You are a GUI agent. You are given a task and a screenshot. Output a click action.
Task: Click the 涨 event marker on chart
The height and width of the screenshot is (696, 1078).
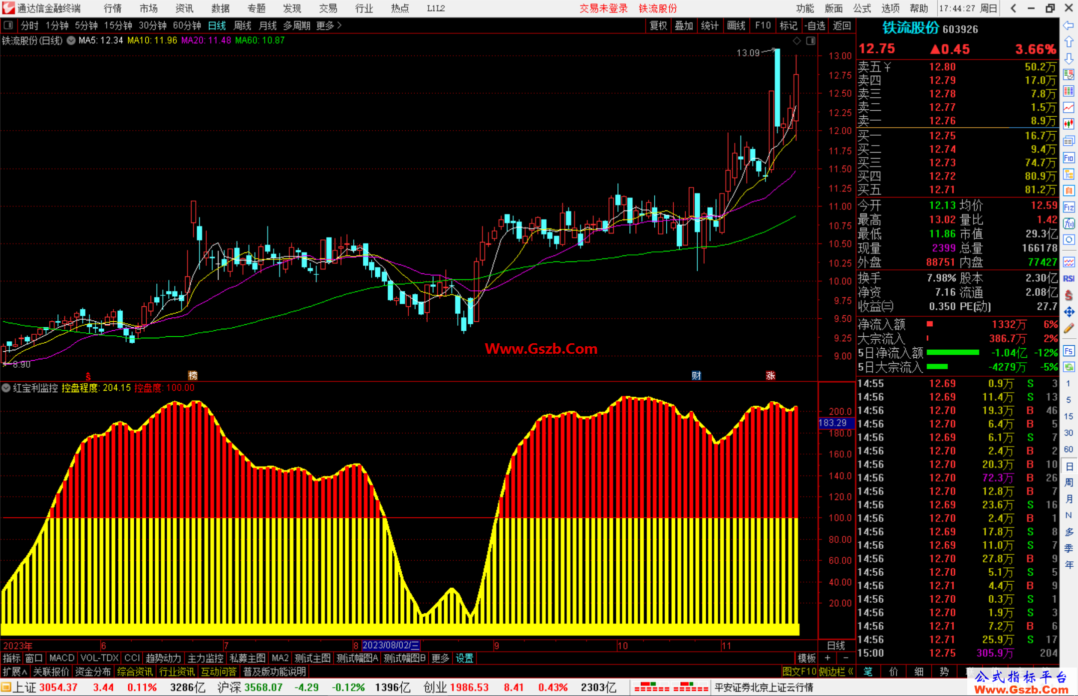771,376
